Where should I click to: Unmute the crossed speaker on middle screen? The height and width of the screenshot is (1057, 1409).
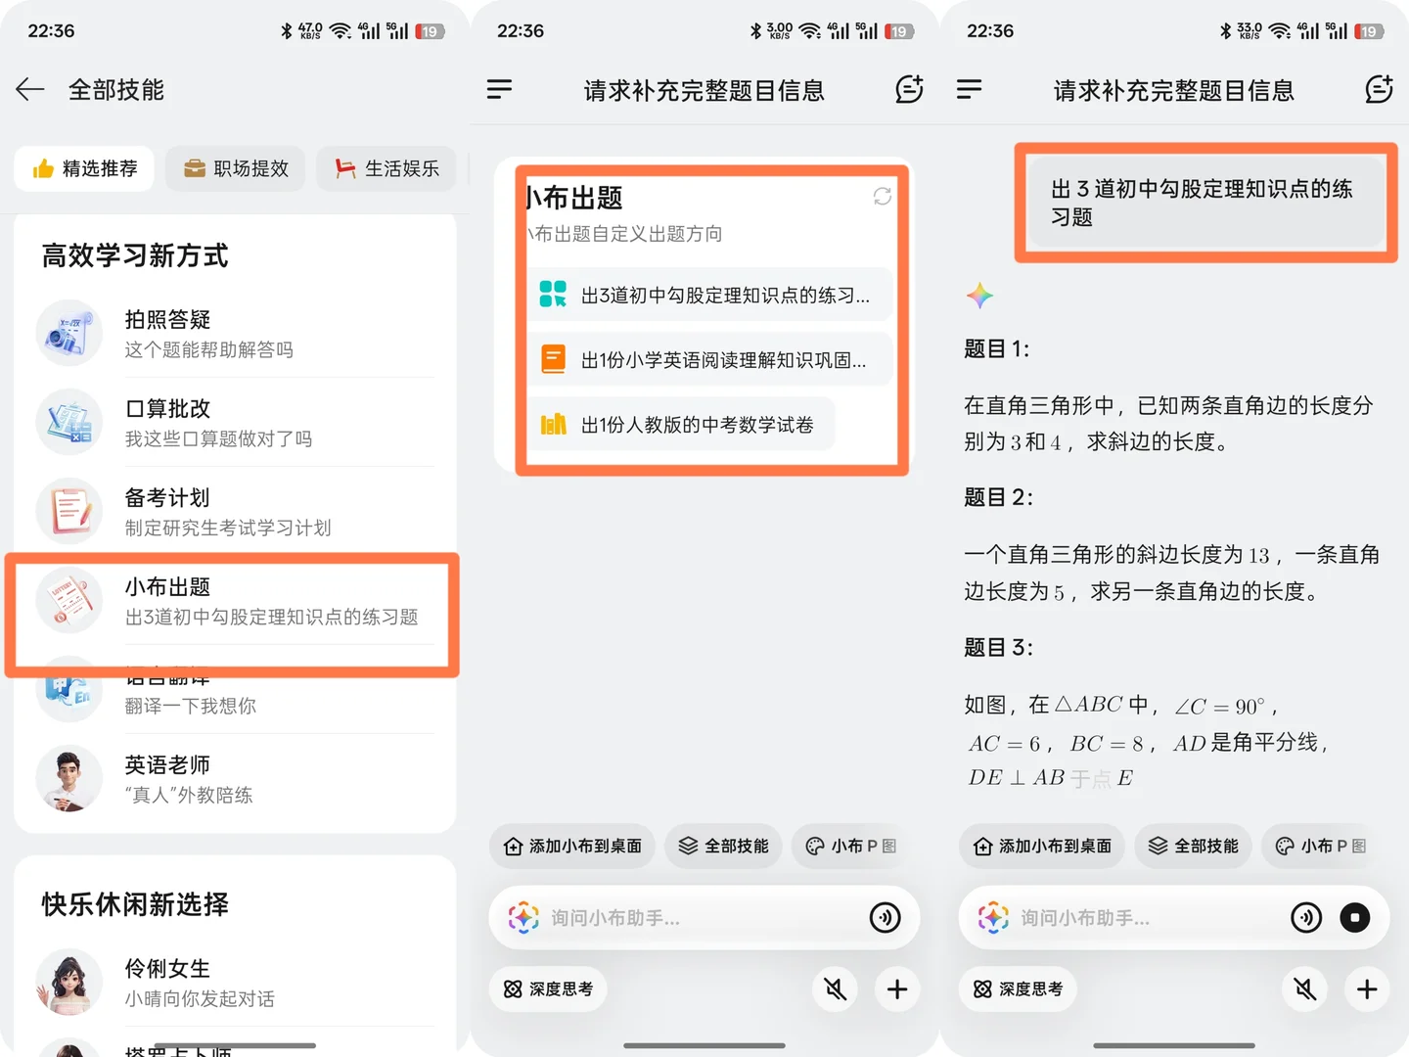click(835, 989)
